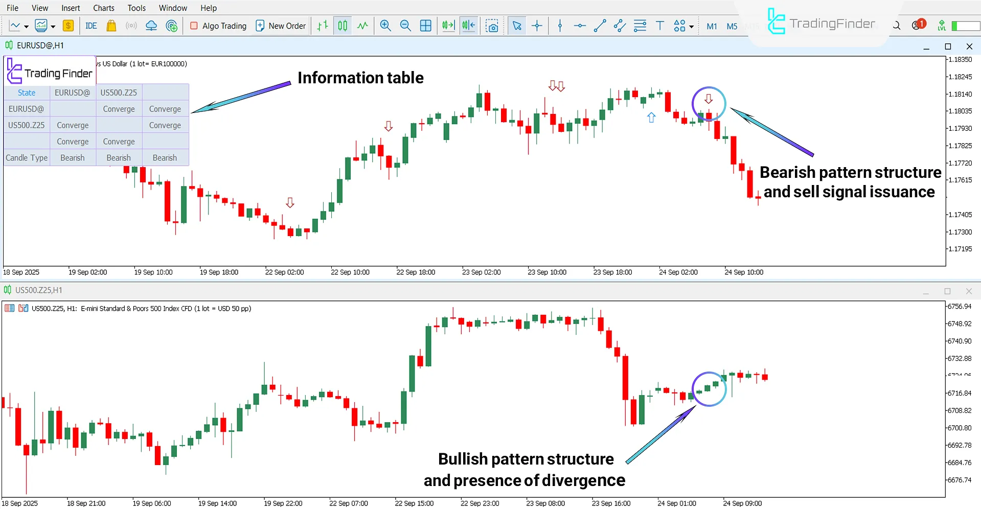The image size is (981, 509).
Task: Place a trade via New Order
Action: pyautogui.click(x=281, y=26)
